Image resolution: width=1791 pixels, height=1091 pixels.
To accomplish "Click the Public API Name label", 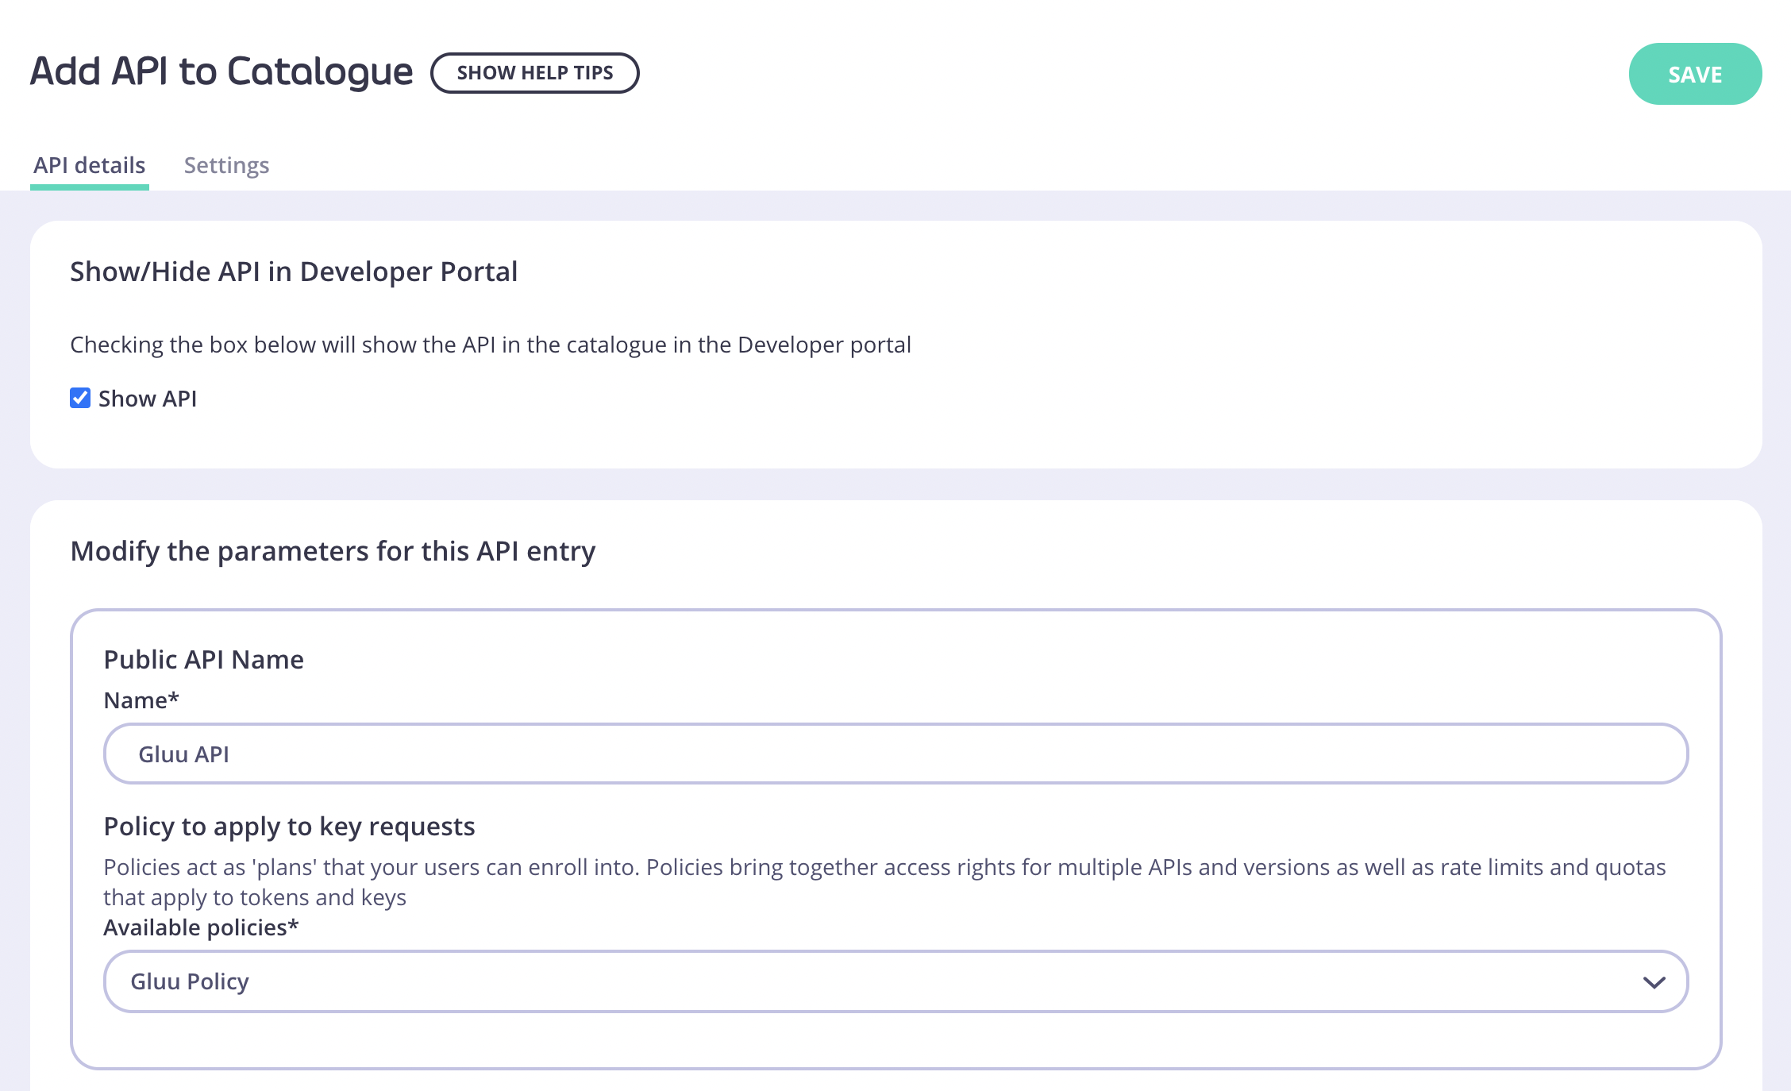I will tap(203, 660).
